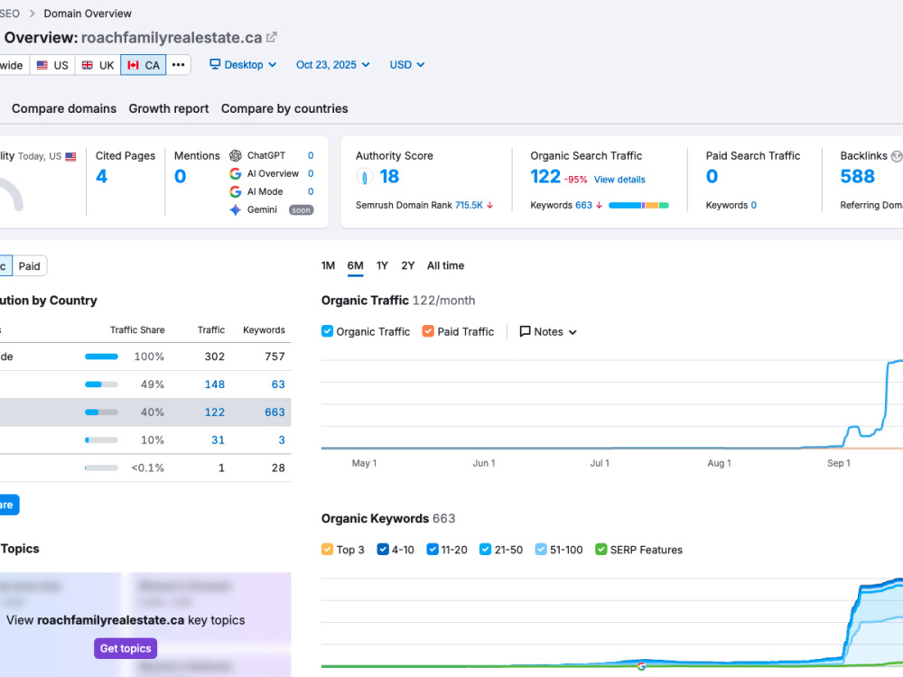Screen dimensions: 903x677
Task: Open the Compare domains tab
Action: [64, 108]
